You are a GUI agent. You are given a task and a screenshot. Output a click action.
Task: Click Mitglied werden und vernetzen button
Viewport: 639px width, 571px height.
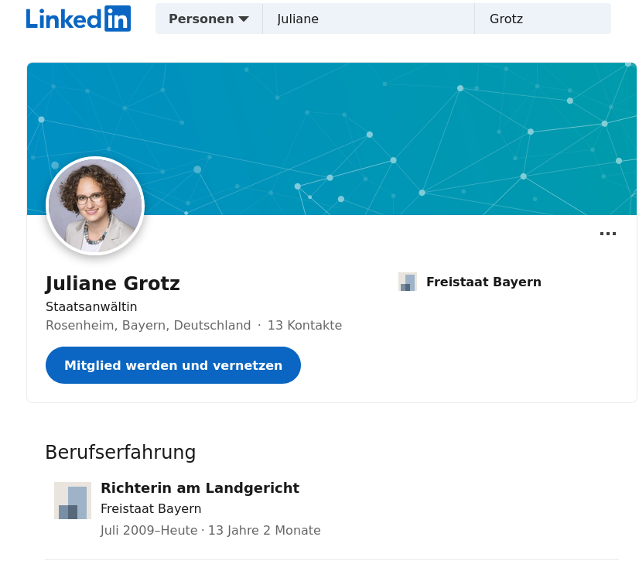pos(173,365)
